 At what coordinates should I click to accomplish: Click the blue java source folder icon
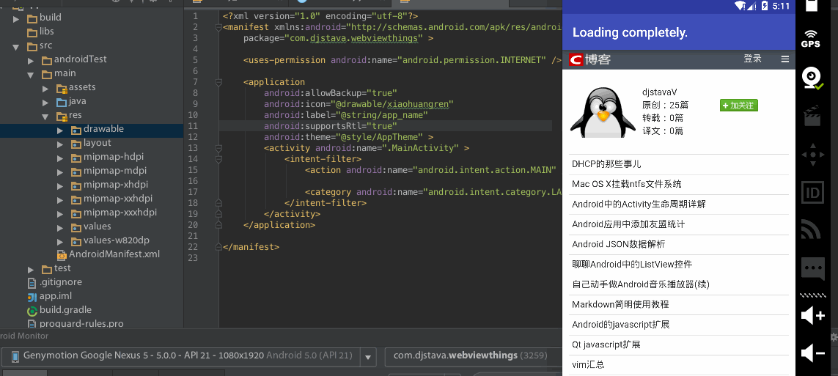(62, 101)
